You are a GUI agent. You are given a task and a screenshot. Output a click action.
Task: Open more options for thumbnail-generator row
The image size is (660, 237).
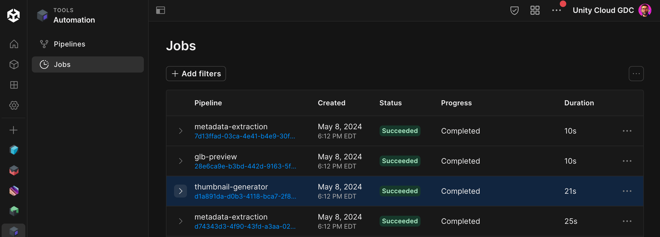(x=627, y=191)
